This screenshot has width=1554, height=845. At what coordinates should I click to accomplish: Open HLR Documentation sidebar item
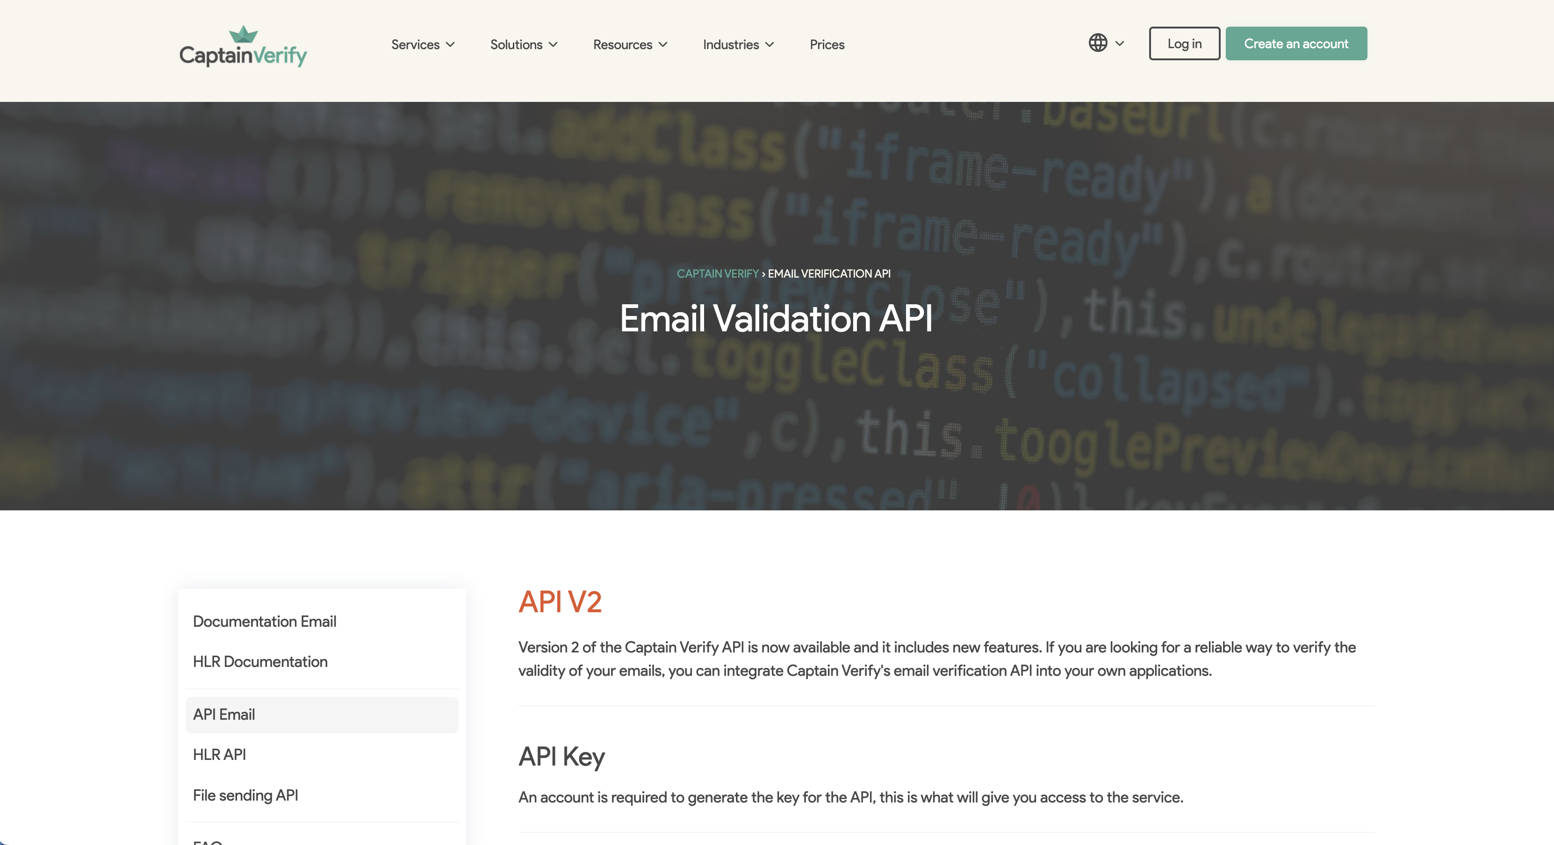click(260, 662)
